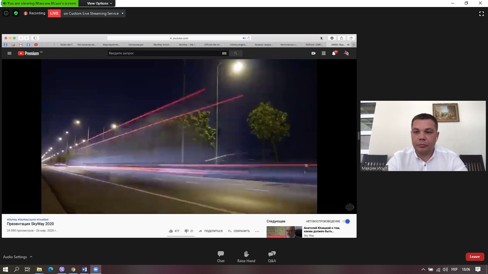Expand the Custom Live Streaming Service dropdown
This screenshot has width=488, height=274.
tap(123, 13)
